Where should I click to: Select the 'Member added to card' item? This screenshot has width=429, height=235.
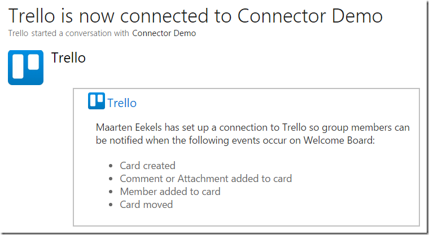coord(170,192)
